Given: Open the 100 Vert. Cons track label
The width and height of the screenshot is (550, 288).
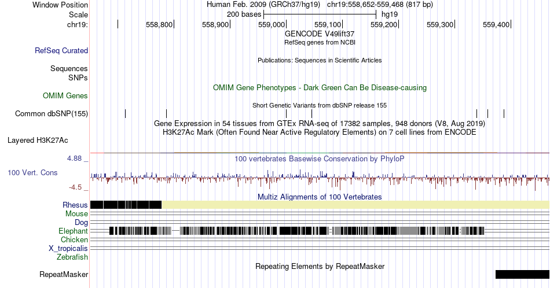Looking at the screenshot, I should point(32,172).
